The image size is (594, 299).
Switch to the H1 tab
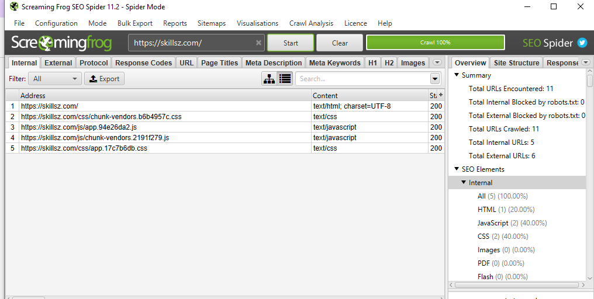point(373,63)
